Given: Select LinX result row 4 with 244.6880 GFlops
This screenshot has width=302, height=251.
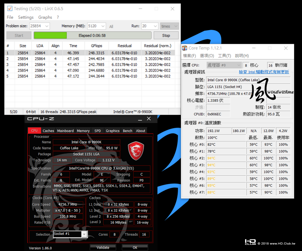Looking at the screenshot, I should click(90, 70).
